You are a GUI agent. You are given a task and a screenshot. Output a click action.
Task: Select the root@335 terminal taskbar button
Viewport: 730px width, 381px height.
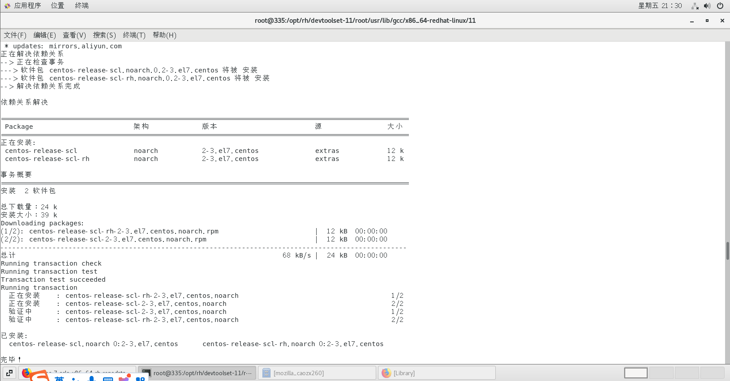point(197,373)
